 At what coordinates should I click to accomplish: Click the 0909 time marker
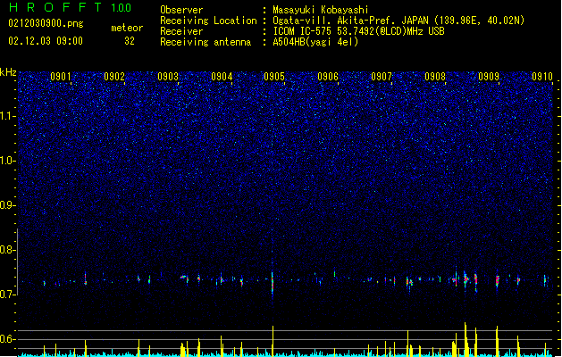pos(489,76)
